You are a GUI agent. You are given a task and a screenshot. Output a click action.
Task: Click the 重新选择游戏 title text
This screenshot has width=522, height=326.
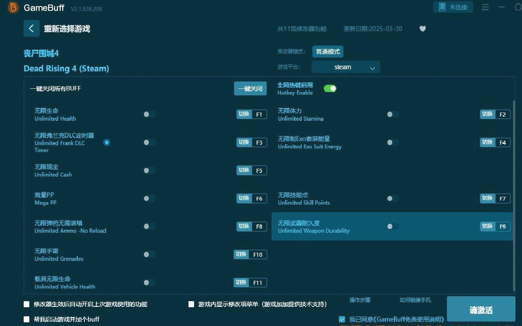[67, 29]
